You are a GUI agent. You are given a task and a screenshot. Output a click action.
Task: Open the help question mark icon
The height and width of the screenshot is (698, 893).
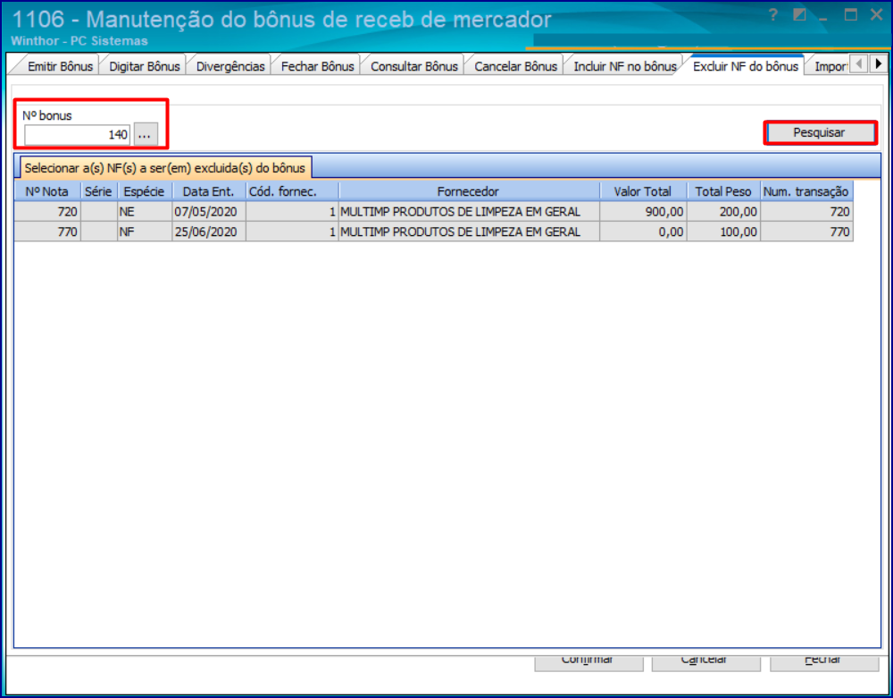coord(772,15)
